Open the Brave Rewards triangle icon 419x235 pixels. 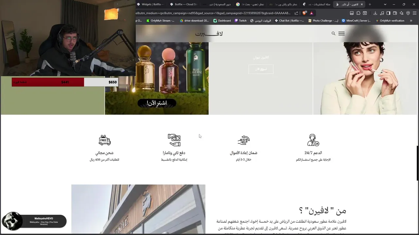click(311, 13)
